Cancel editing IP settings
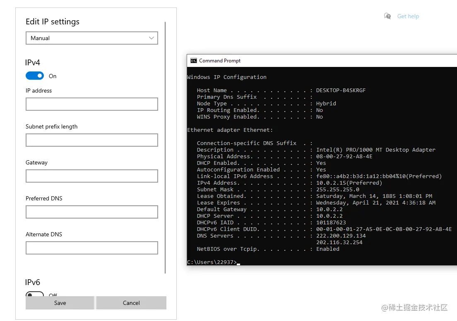This screenshot has height=321, width=457. click(x=131, y=303)
